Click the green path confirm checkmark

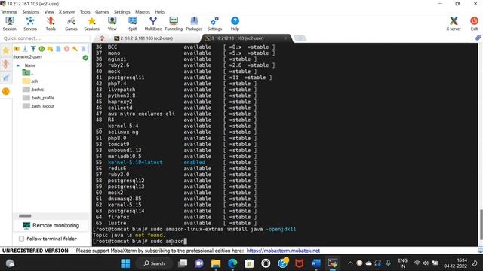(85, 57)
